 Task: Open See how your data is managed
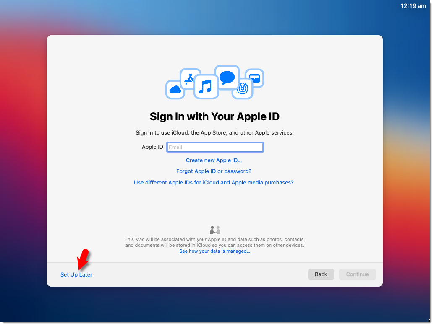click(x=215, y=251)
